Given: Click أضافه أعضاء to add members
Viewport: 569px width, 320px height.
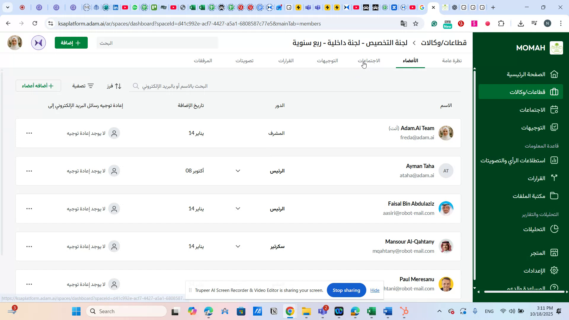Looking at the screenshot, I should [38, 86].
